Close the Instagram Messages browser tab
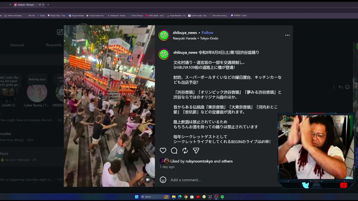The height and width of the screenshot is (201, 358). 43,5
